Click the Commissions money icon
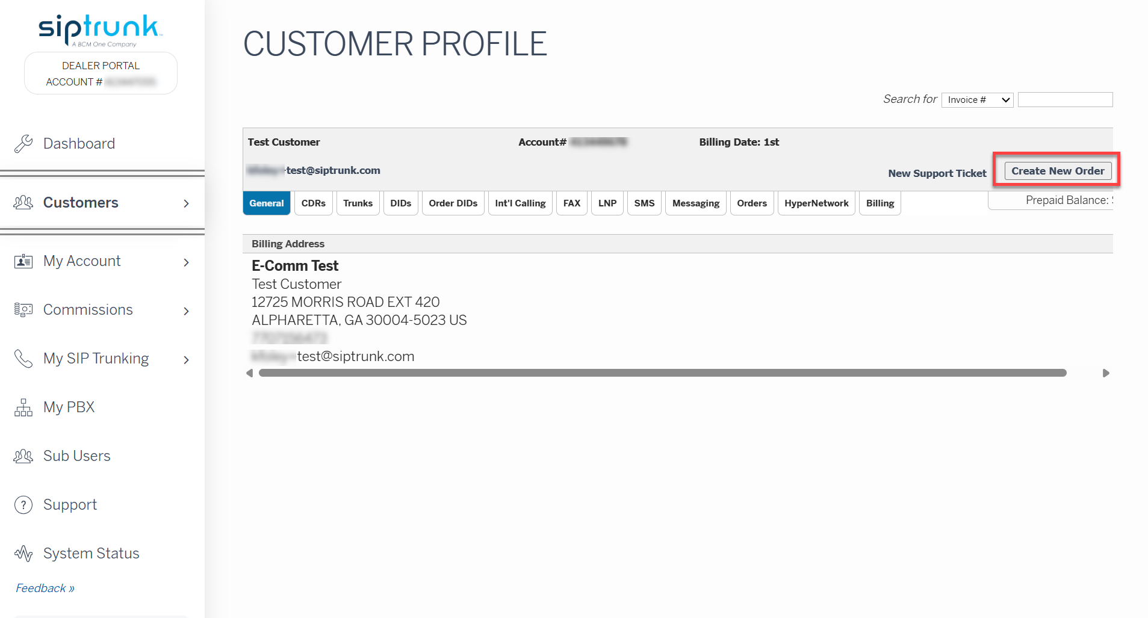The image size is (1148, 618). (23, 310)
